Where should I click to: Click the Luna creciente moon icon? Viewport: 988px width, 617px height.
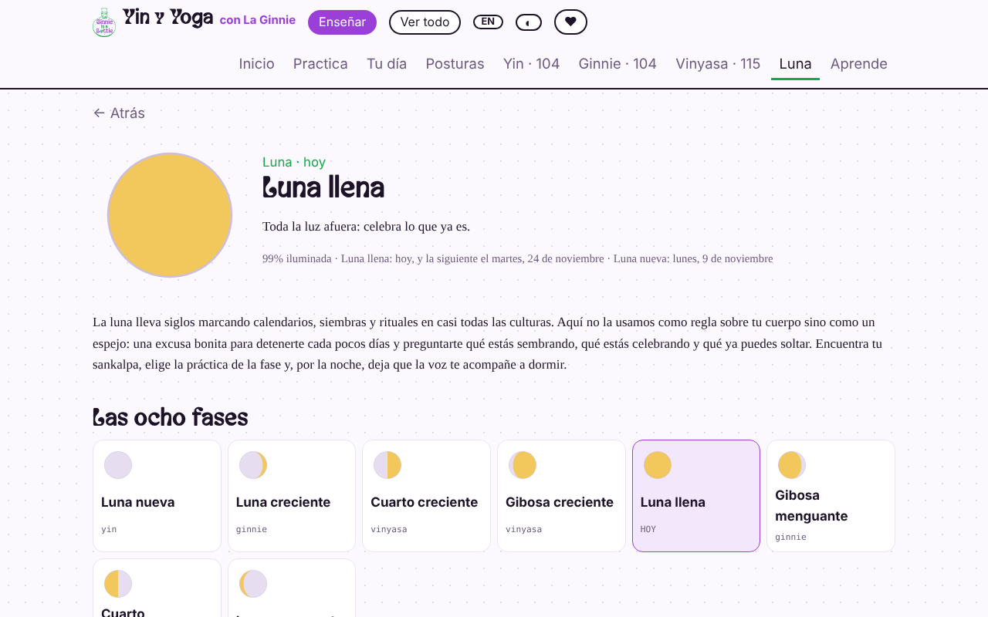point(253,465)
